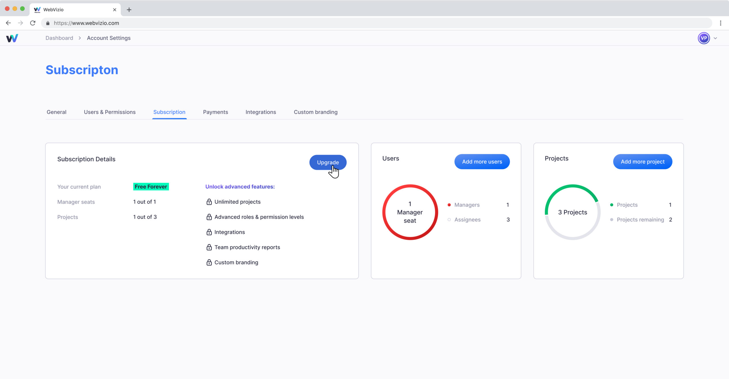
Task: Switch to the Payments tab
Action: pyautogui.click(x=215, y=112)
